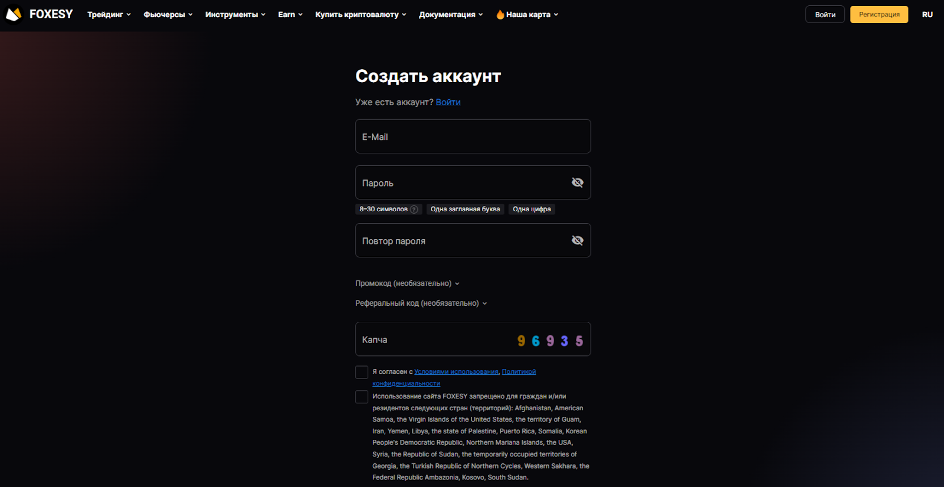Screen dimensions: 944x487
Task: Open the Инструменты menu
Action: [x=235, y=15]
